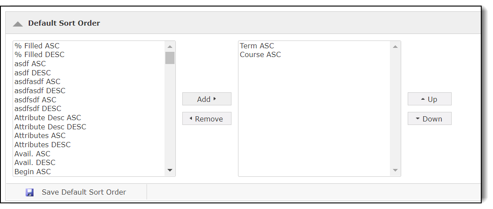Click the Add button
The image size is (493, 209).
(x=207, y=99)
